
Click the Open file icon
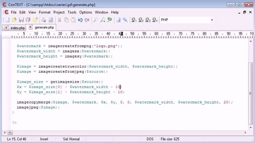coord(14,20)
